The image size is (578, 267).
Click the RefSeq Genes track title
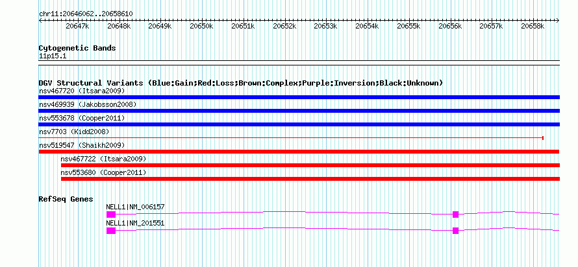[66, 199]
